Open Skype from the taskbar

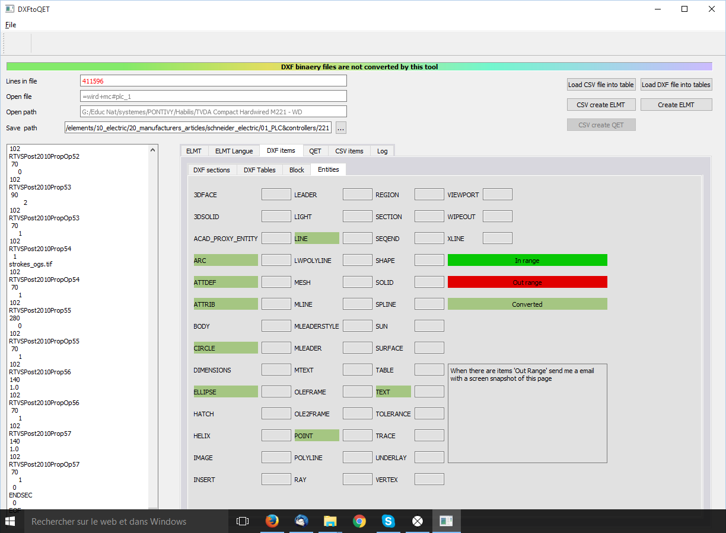click(x=389, y=521)
